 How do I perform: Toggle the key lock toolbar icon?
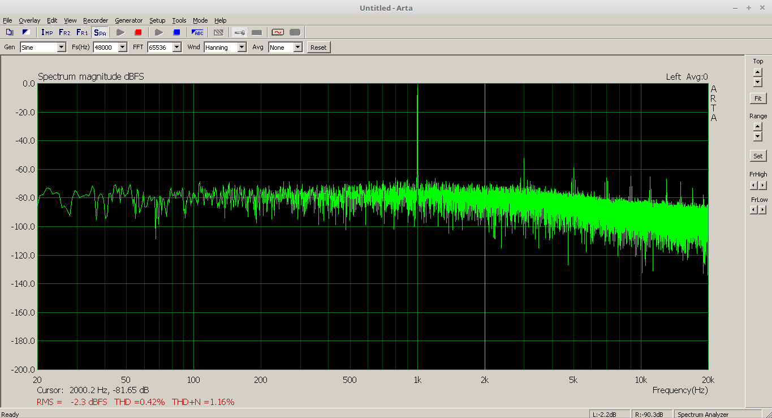pos(240,32)
